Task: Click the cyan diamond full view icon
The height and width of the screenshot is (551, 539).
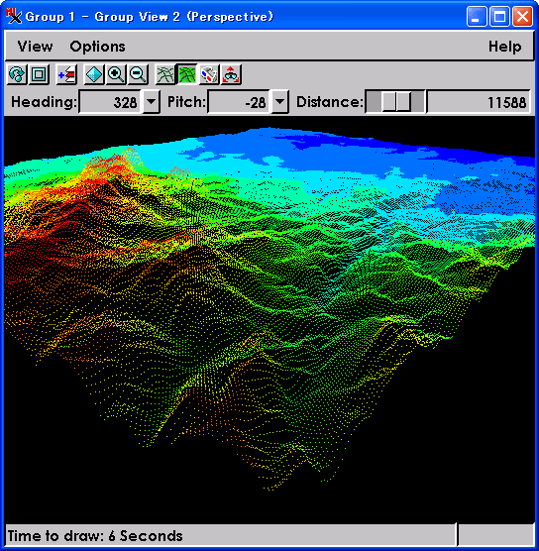Action: [94, 74]
